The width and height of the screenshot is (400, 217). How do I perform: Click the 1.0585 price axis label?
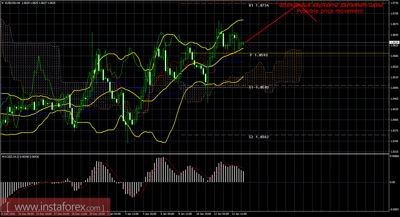tap(394, 56)
